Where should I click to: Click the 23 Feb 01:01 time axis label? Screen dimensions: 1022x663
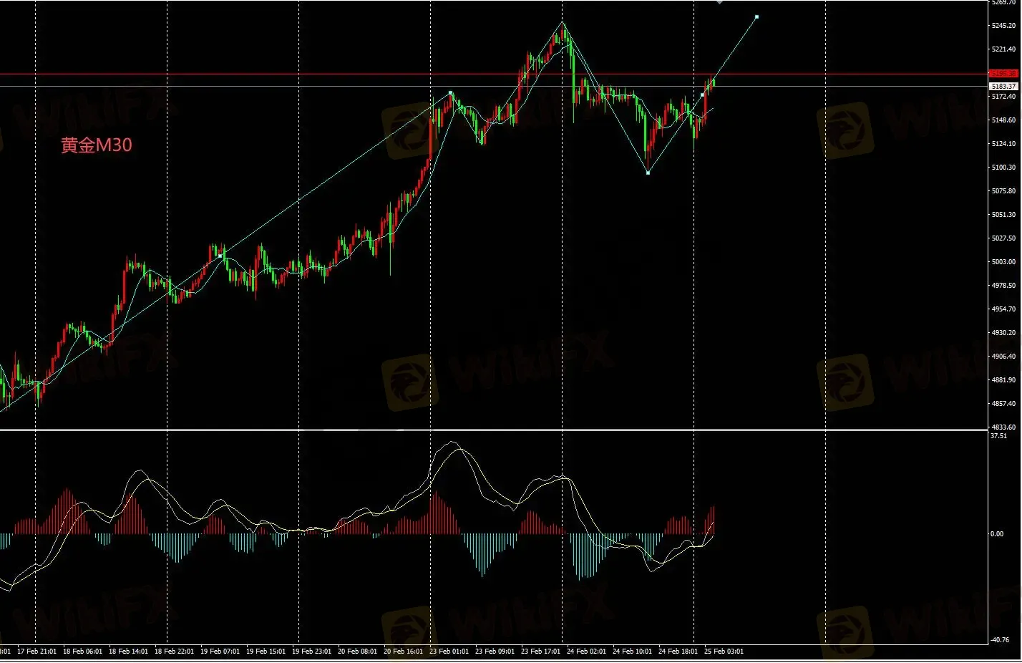(x=449, y=652)
